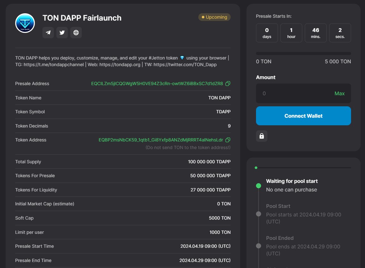The image size is (365, 268).
Task: Click the green Waiting for pool start marker
Action: (259, 186)
